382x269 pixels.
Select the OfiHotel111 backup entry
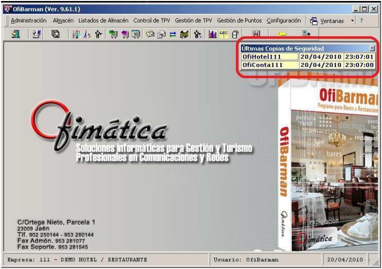click(x=270, y=57)
